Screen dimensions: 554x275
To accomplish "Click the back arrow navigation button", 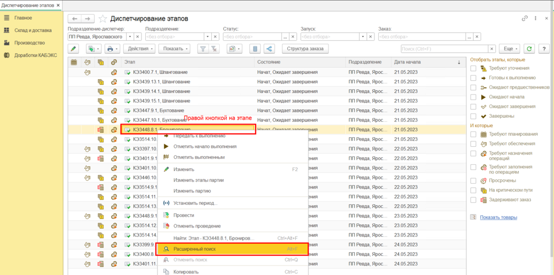I will point(74,18).
